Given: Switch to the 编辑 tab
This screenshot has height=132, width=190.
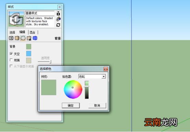Looking at the screenshot, I should 22,32.
